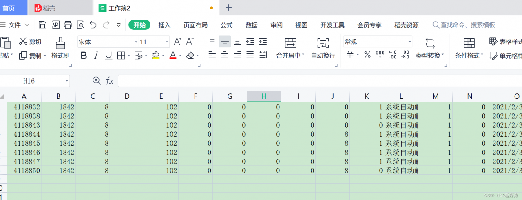The height and width of the screenshot is (200, 522).
Task: Click the new tab plus button
Action: pyautogui.click(x=228, y=7)
